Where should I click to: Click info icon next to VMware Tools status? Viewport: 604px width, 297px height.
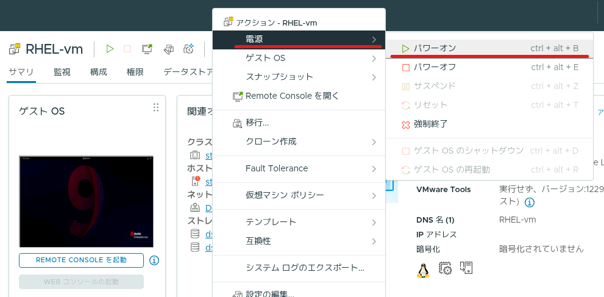530,202
